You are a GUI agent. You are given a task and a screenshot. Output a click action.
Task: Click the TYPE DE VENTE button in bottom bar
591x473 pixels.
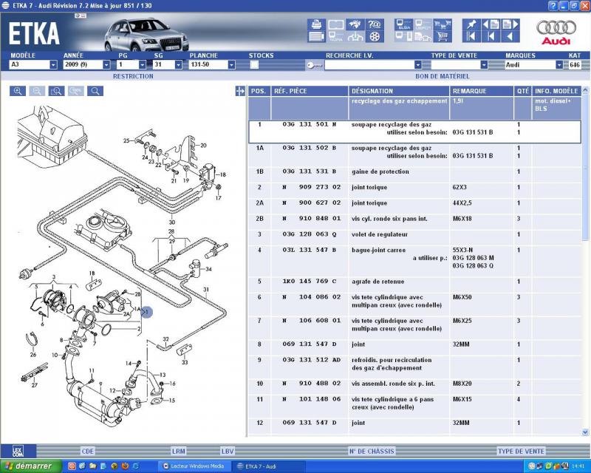click(x=521, y=451)
